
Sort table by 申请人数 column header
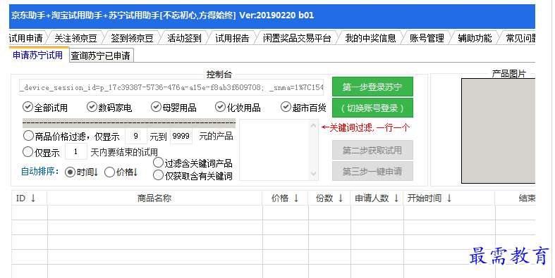[377, 198]
